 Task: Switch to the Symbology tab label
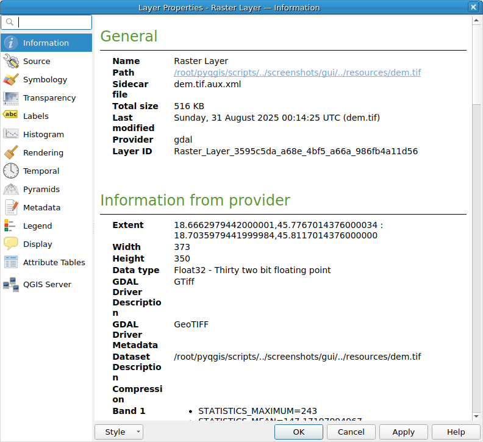[45, 79]
